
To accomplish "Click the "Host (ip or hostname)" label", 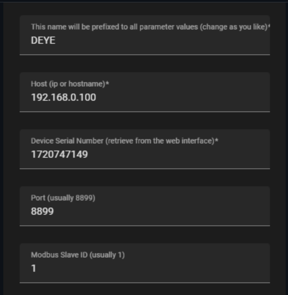I will tap(67, 84).
